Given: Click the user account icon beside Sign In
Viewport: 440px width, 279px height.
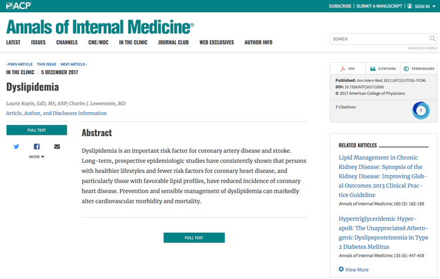Looking at the screenshot, I should coord(410,6).
